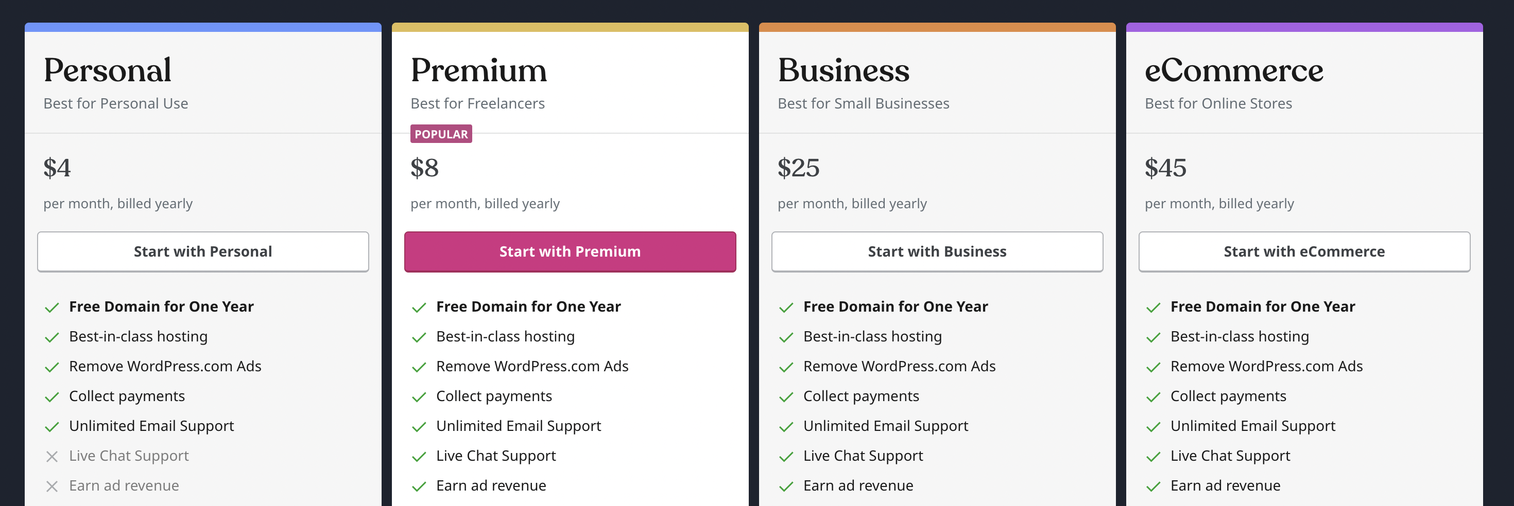Viewport: 1514px width, 506px height.
Task: Click the eCommerce plan heading
Action: pyautogui.click(x=1234, y=70)
